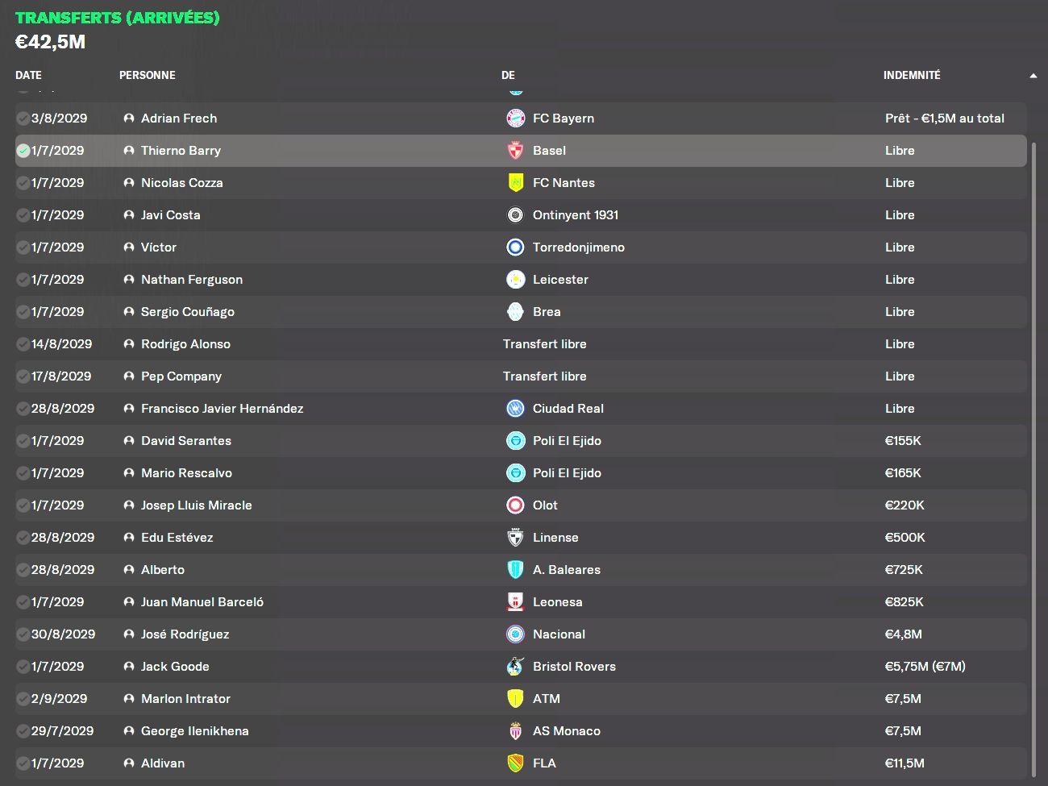This screenshot has height=786, width=1048.
Task: Open George Ilenikhena's player profile
Action: pos(194,731)
